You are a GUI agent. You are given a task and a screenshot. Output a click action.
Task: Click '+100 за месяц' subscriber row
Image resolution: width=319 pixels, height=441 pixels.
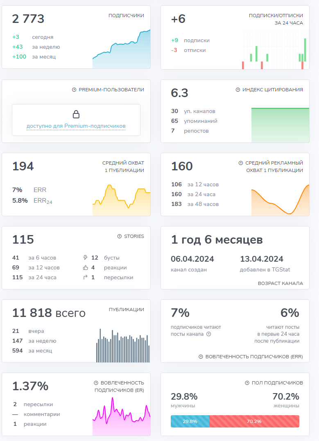(34, 57)
